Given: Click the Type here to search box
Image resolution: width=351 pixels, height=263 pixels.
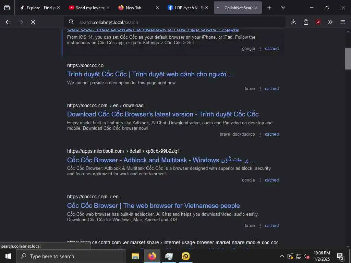Looking at the screenshot, I should coord(71,256).
